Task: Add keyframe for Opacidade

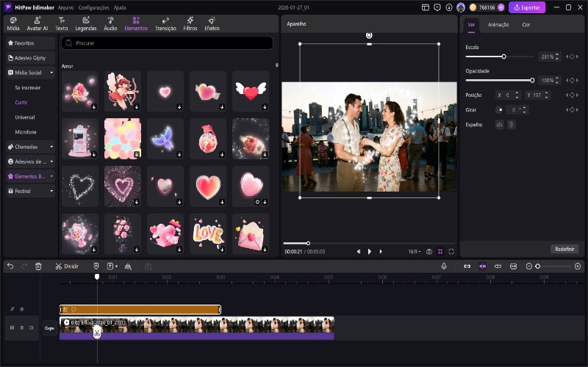Action: point(573,80)
